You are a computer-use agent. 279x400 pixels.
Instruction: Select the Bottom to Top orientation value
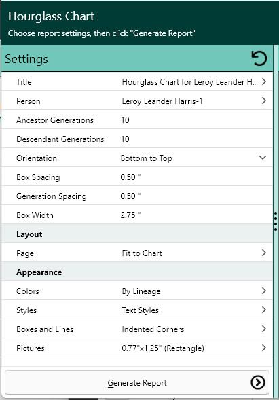[147, 158]
